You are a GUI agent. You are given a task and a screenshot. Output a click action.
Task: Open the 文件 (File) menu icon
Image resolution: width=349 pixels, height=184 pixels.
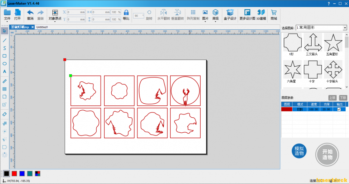(7, 13)
